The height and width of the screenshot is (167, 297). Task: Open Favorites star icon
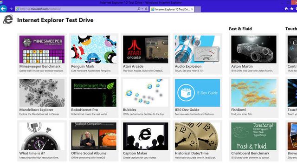(x=292, y=9)
